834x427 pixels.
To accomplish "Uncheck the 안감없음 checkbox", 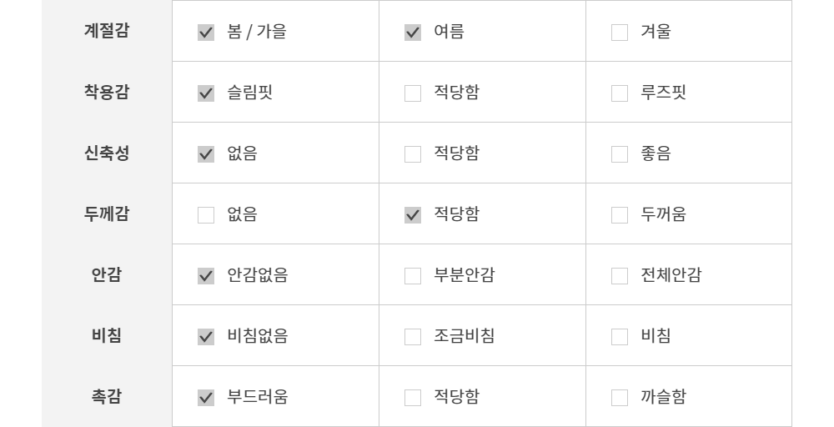I will (206, 276).
